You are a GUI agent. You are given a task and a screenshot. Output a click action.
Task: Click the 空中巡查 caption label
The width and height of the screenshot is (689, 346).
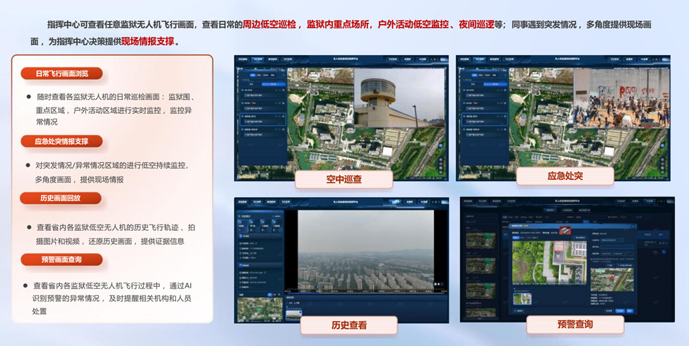(x=344, y=179)
